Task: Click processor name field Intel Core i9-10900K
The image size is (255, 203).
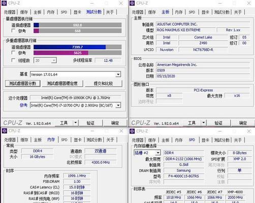Action: [76, 98]
